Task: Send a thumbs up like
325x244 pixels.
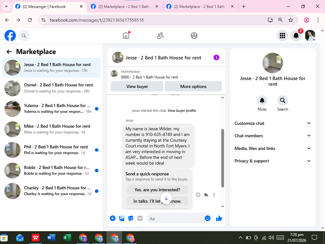Action: (x=219, y=218)
